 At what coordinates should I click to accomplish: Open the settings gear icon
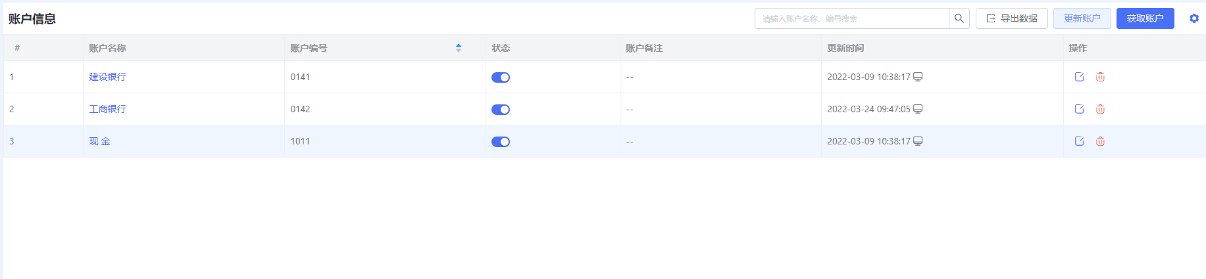click(x=1194, y=18)
